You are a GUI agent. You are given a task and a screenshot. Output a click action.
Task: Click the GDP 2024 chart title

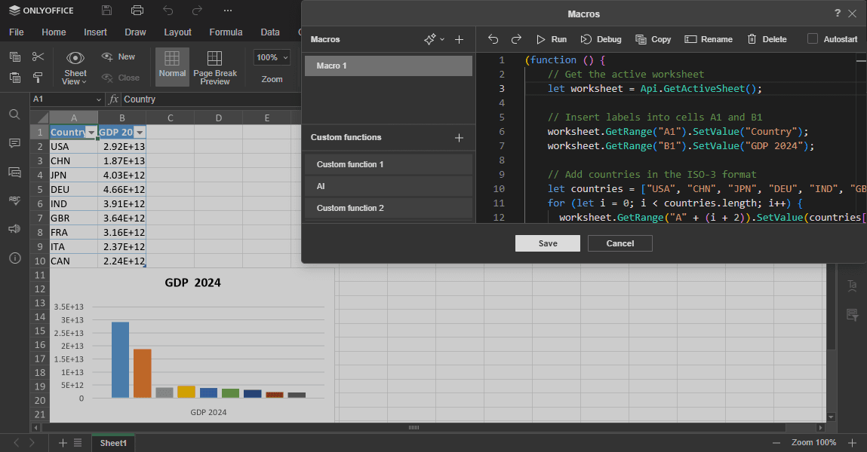point(192,282)
